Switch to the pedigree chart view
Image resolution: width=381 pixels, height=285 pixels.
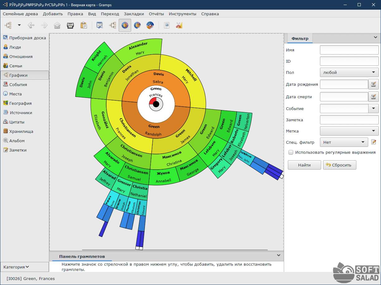point(112,25)
